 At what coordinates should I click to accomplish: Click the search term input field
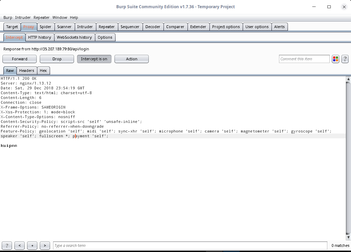point(190,245)
